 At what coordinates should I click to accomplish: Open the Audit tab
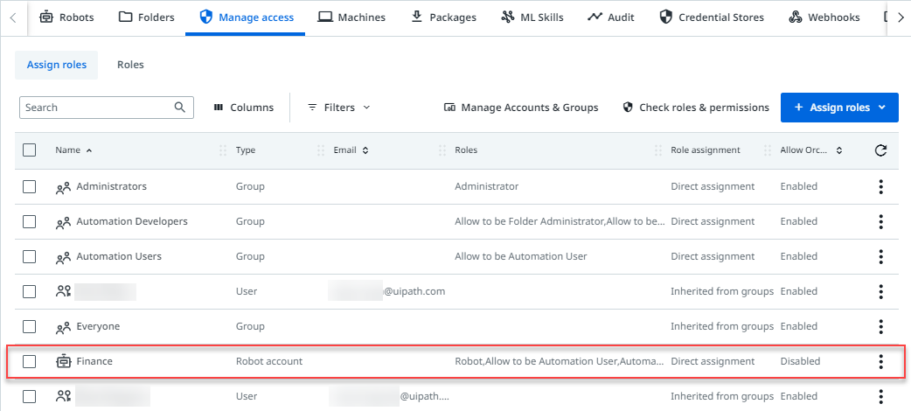610,17
